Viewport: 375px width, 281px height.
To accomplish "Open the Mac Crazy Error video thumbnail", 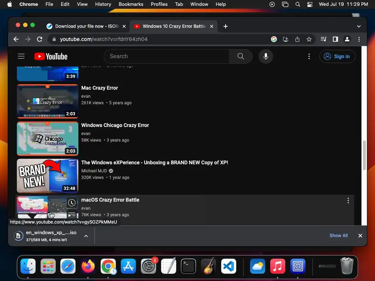I will 48,101.
